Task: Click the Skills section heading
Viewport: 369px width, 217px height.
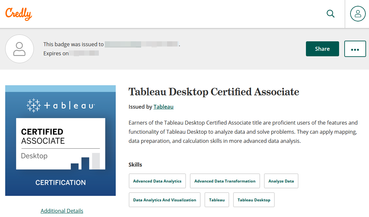Action: coord(135,165)
